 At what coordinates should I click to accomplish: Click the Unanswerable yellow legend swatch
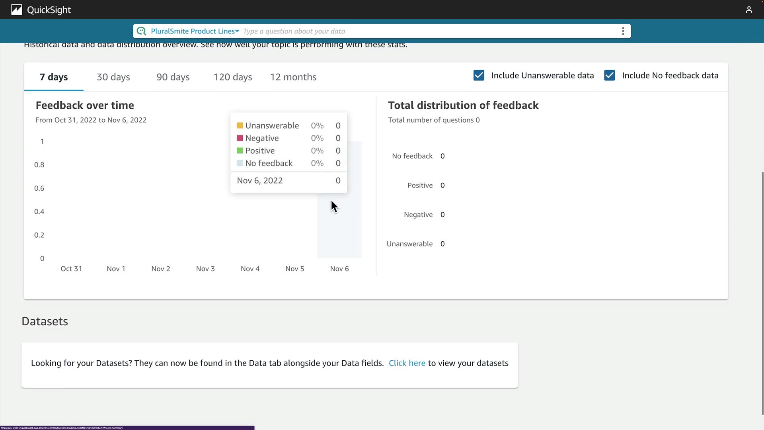click(240, 125)
